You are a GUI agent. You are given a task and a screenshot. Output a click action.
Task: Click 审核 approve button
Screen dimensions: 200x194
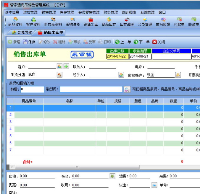coord(74,42)
